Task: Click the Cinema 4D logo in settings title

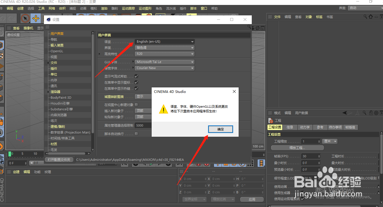Action: coord(48,19)
